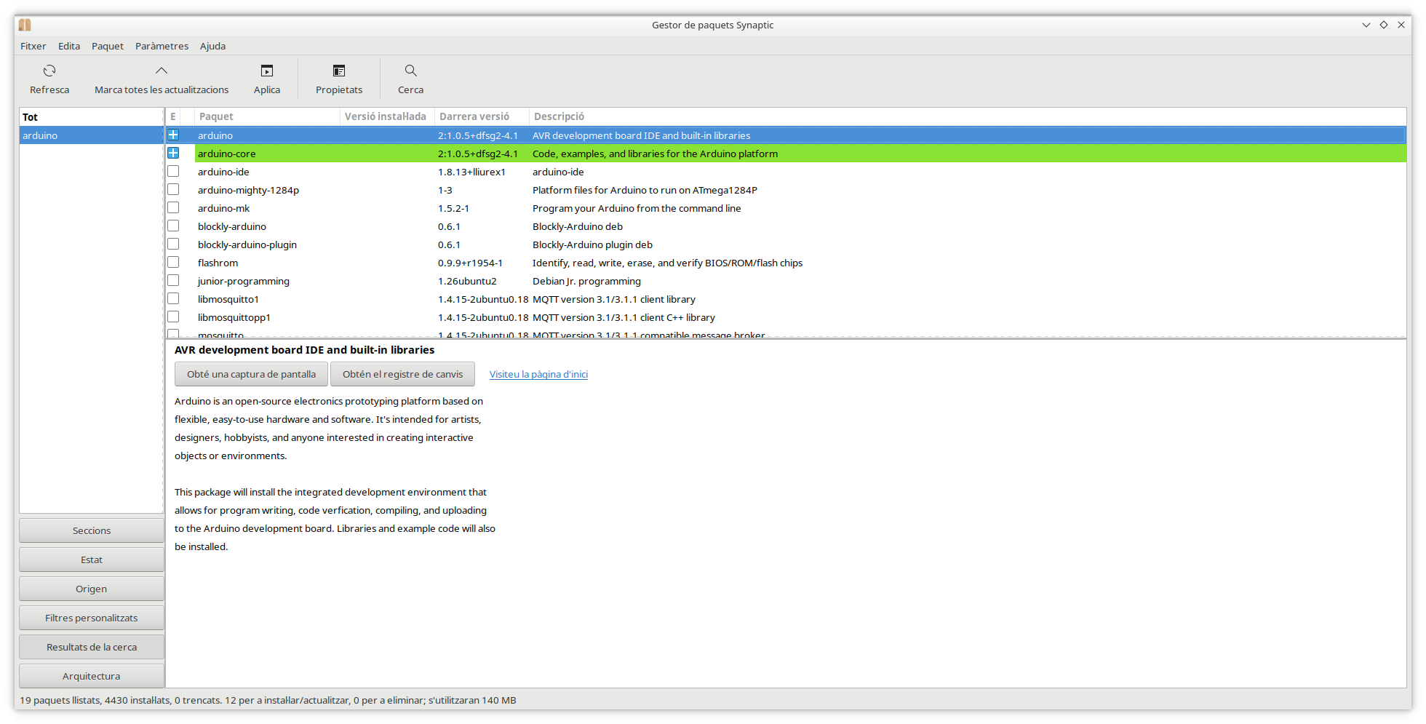Toggle the marked-for-install box of arduino

[x=173, y=135]
